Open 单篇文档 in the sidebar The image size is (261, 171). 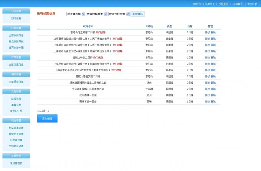click(x=16, y=105)
